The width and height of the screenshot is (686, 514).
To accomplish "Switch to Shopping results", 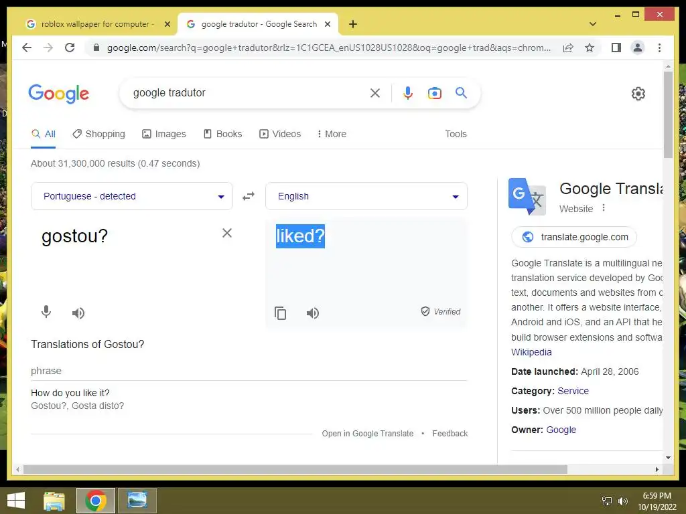I will point(99,134).
